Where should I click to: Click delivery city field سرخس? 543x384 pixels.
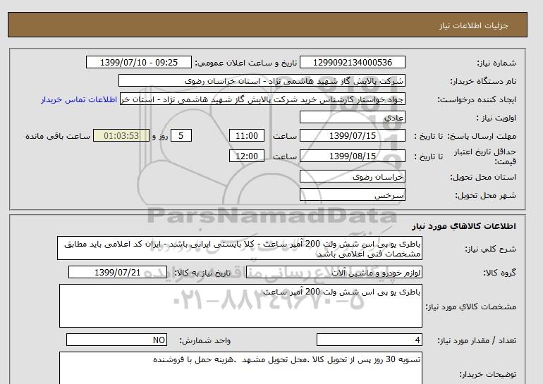pos(352,194)
